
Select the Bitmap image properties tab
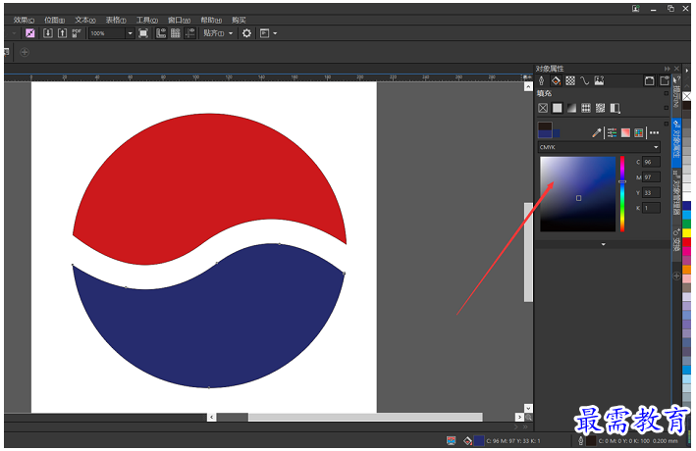coord(599,80)
